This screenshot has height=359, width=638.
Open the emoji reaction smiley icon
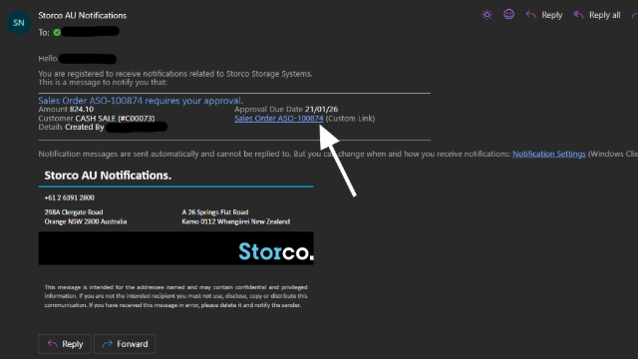508,15
